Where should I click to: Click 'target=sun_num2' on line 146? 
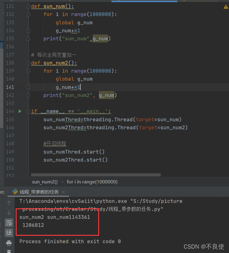pos(162,128)
